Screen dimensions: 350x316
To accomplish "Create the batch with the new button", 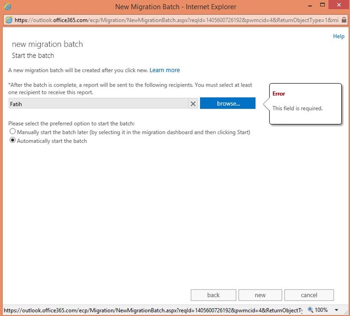I will 260,295.
